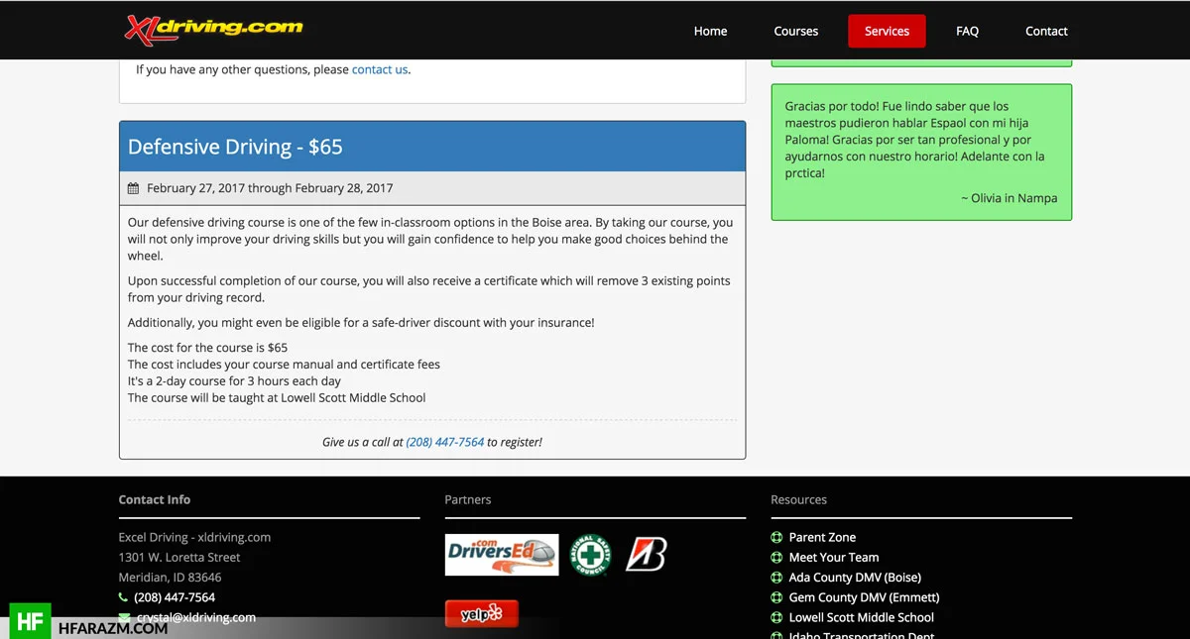Click the 'Contact Info' footer heading
Image resolution: width=1190 pixels, height=639 pixels.
[155, 499]
